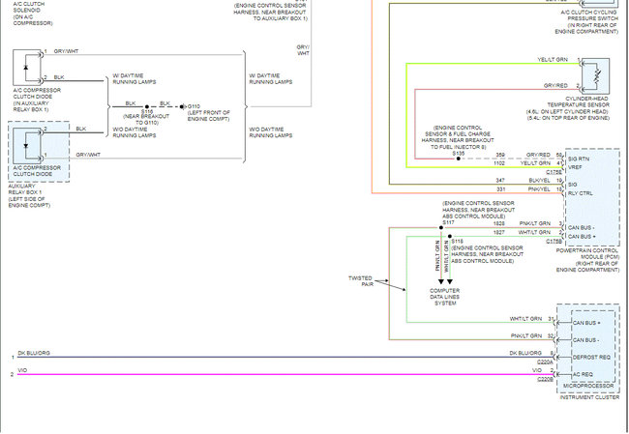This screenshot has height=434, width=629.
Task: Click the cylinder-head temperature sensor resistor symbol
Action: click(596, 76)
